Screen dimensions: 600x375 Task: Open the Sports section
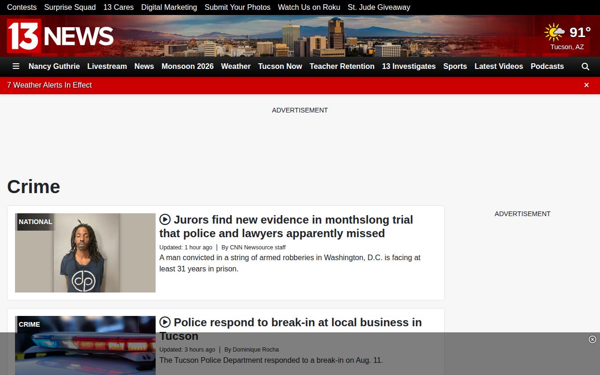click(x=455, y=67)
